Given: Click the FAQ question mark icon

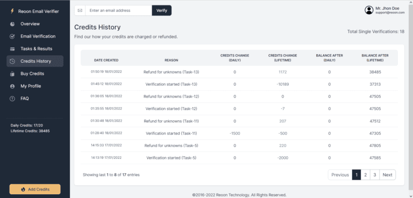Looking at the screenshot, I should click(12, 99).
